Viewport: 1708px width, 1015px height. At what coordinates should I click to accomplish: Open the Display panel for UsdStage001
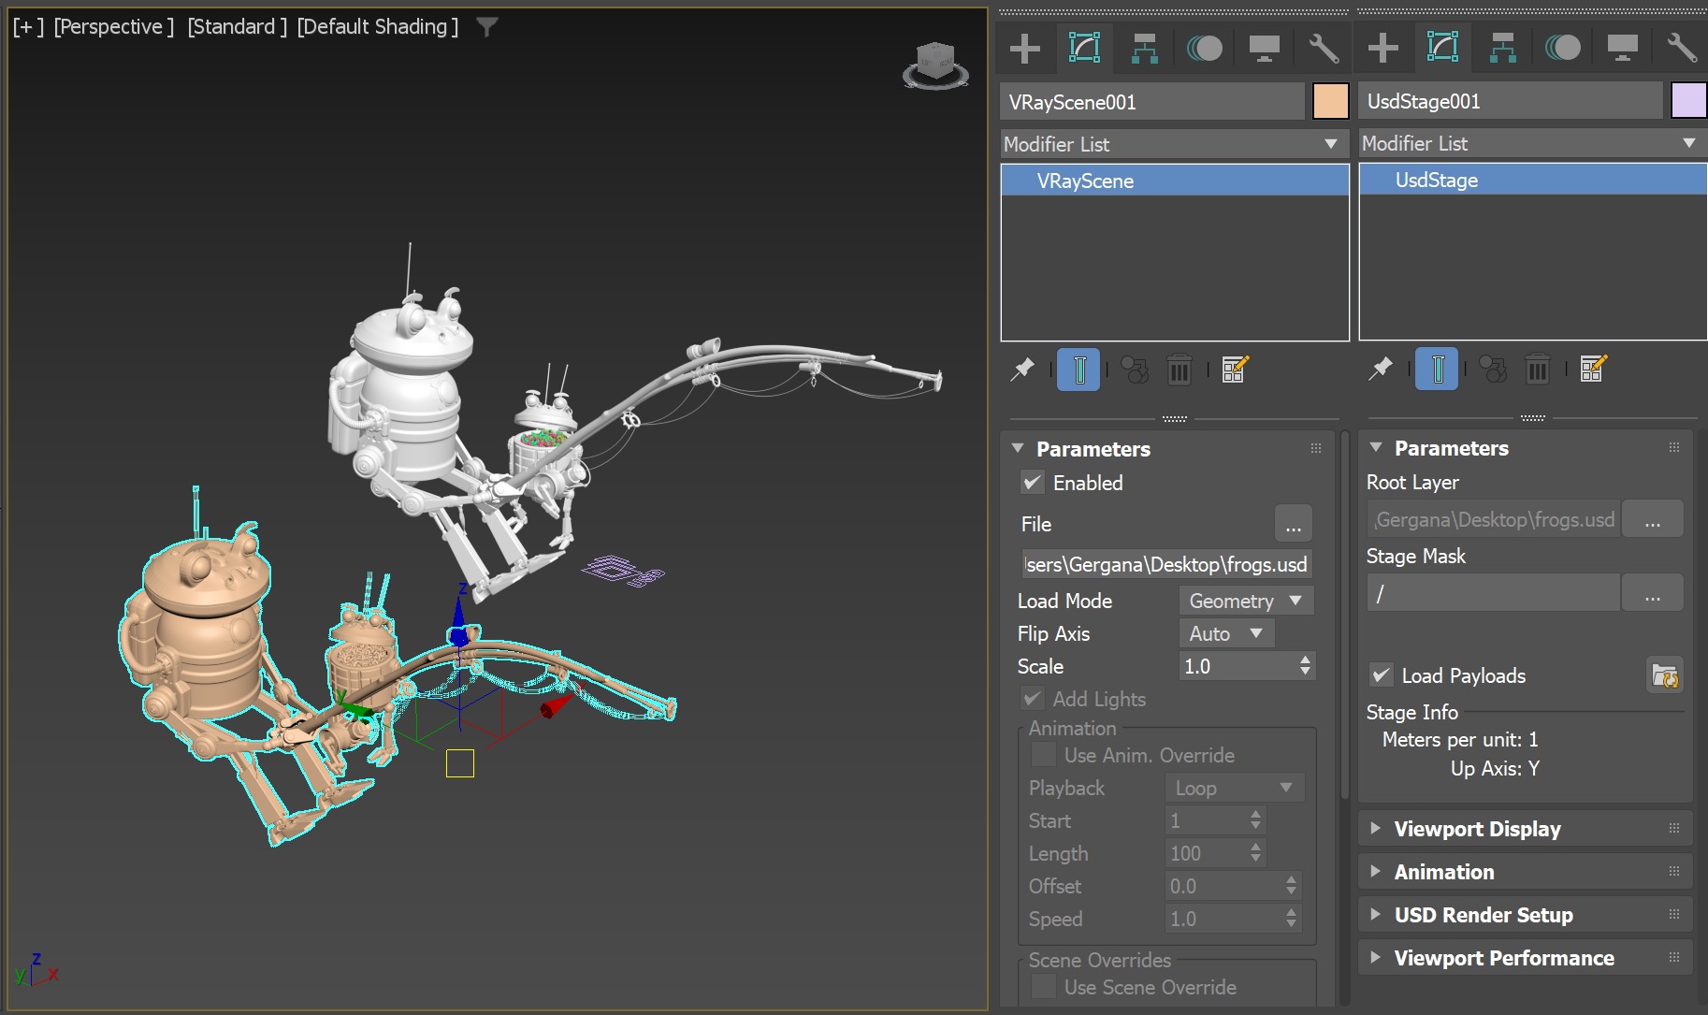point(1622,47)
